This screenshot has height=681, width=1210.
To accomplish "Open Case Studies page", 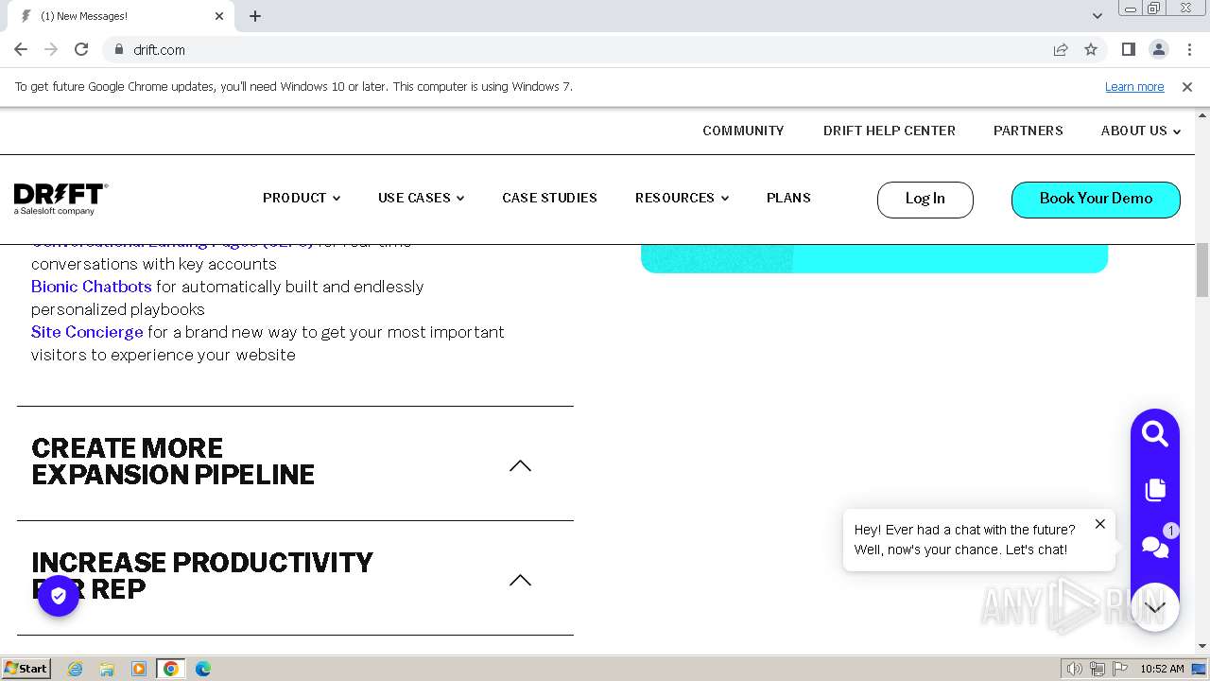I will 549,198.
